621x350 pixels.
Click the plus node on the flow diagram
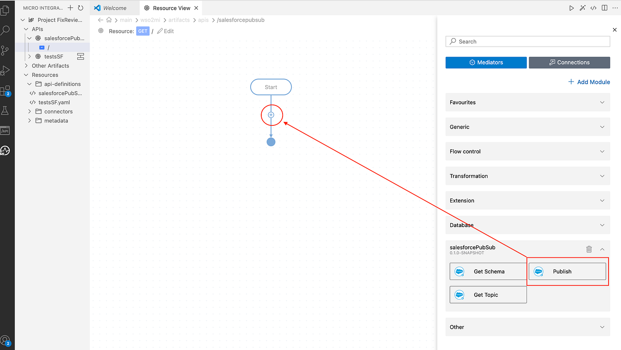tap(271, 115)
